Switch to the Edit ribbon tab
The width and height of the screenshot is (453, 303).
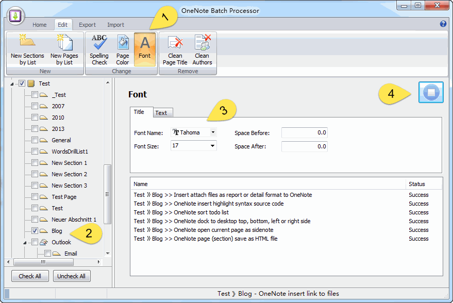click(x=63, y=25)
